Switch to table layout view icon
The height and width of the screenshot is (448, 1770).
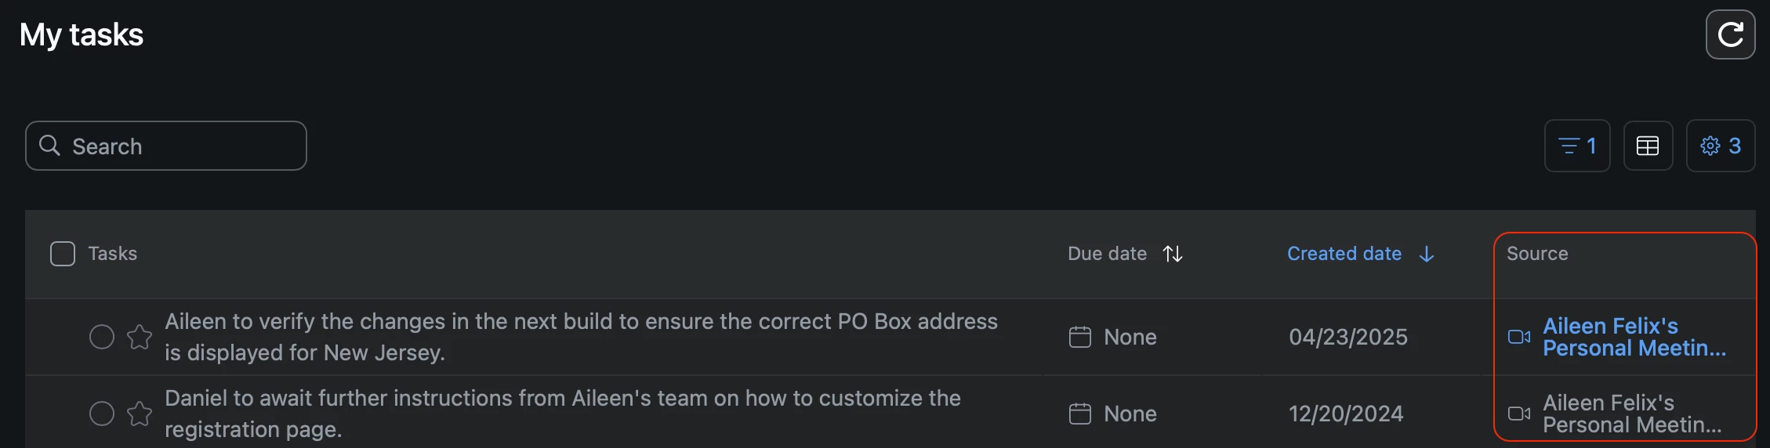pos(1648,146)
